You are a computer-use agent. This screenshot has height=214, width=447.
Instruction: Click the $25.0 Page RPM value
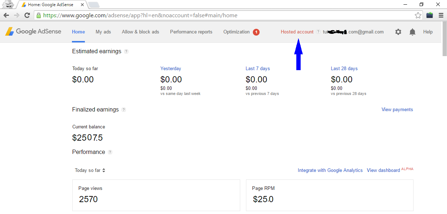(x=263, y=199)
